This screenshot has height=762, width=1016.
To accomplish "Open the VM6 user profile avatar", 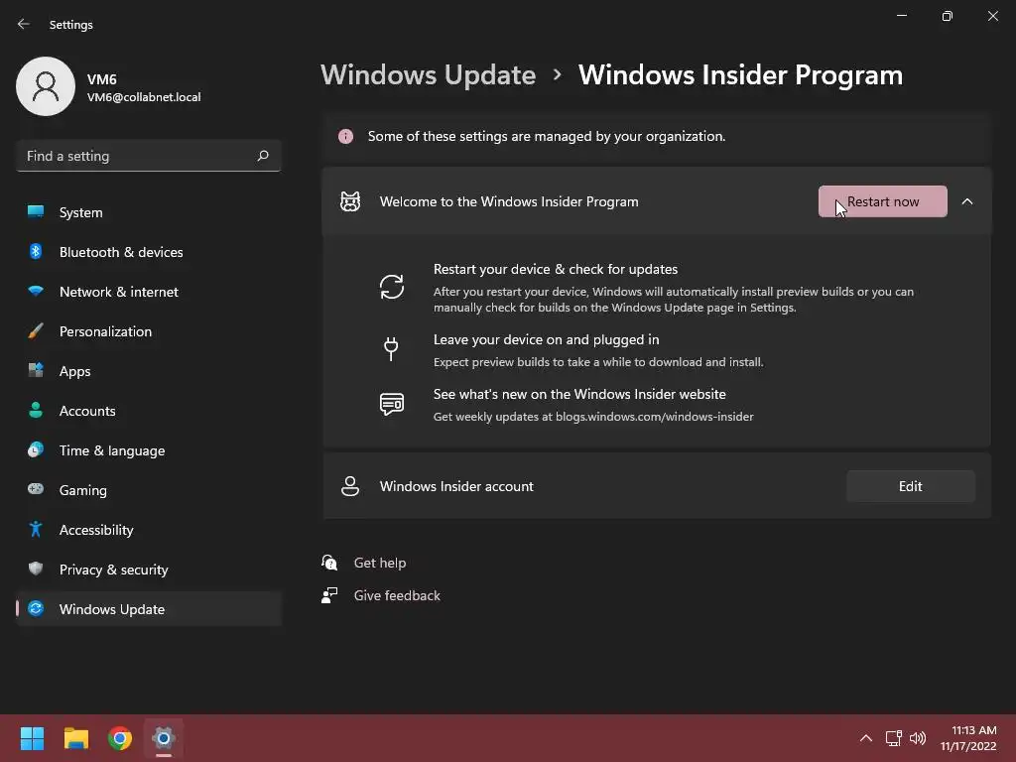I will [x=46, y=86].
